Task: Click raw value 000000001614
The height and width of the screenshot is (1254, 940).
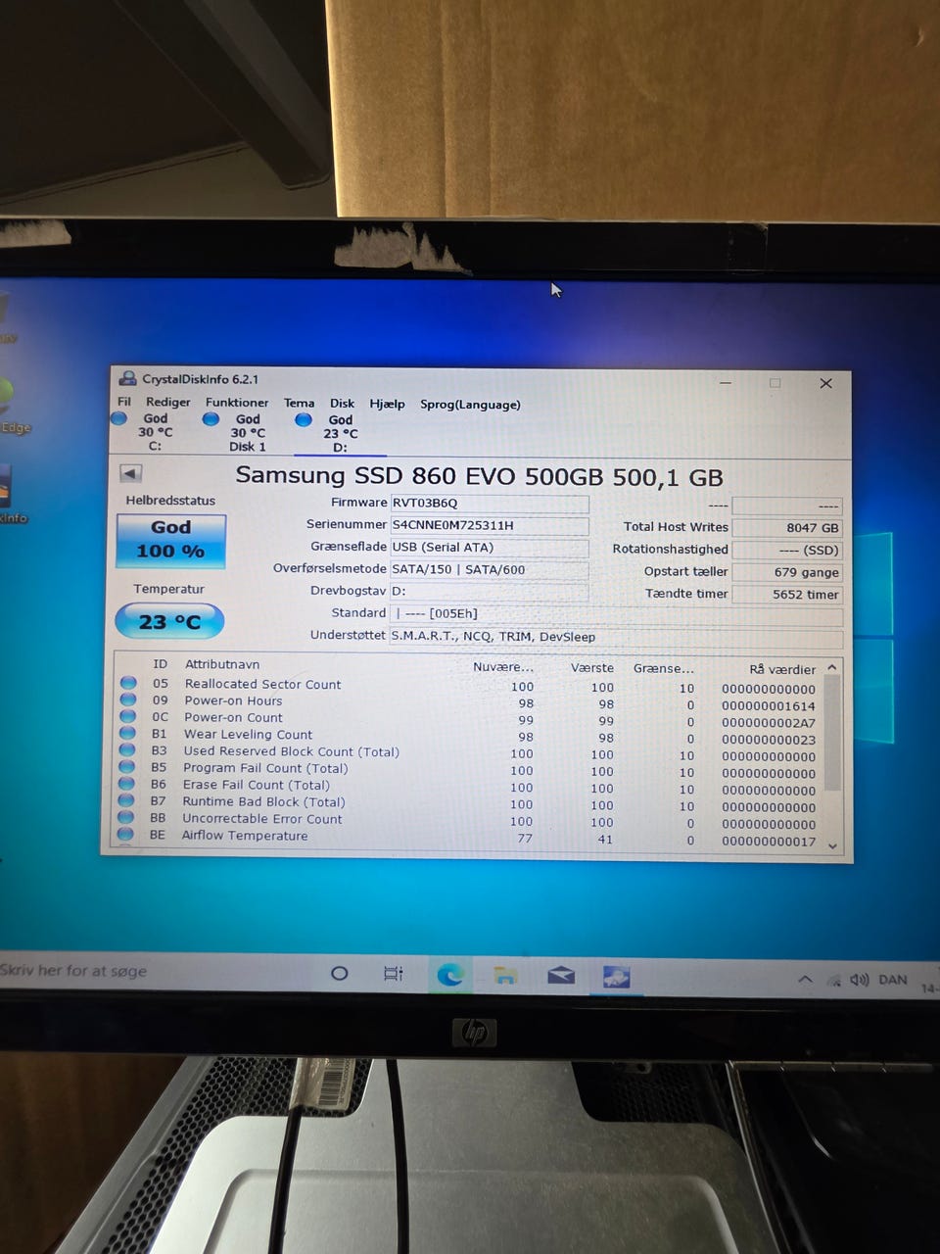Action: tap(769, 706)
